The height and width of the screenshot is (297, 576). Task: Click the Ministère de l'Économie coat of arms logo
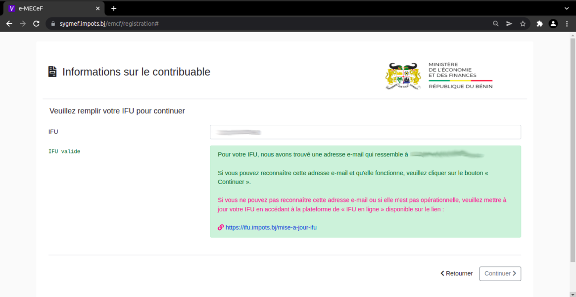(x=403, y=76)
